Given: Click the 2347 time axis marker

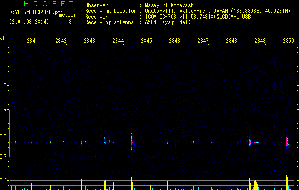Looking at the screenshot, I should tap(203, 40).
